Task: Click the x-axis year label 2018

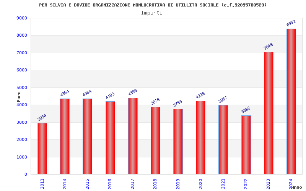Action: [x=155, y=184]
